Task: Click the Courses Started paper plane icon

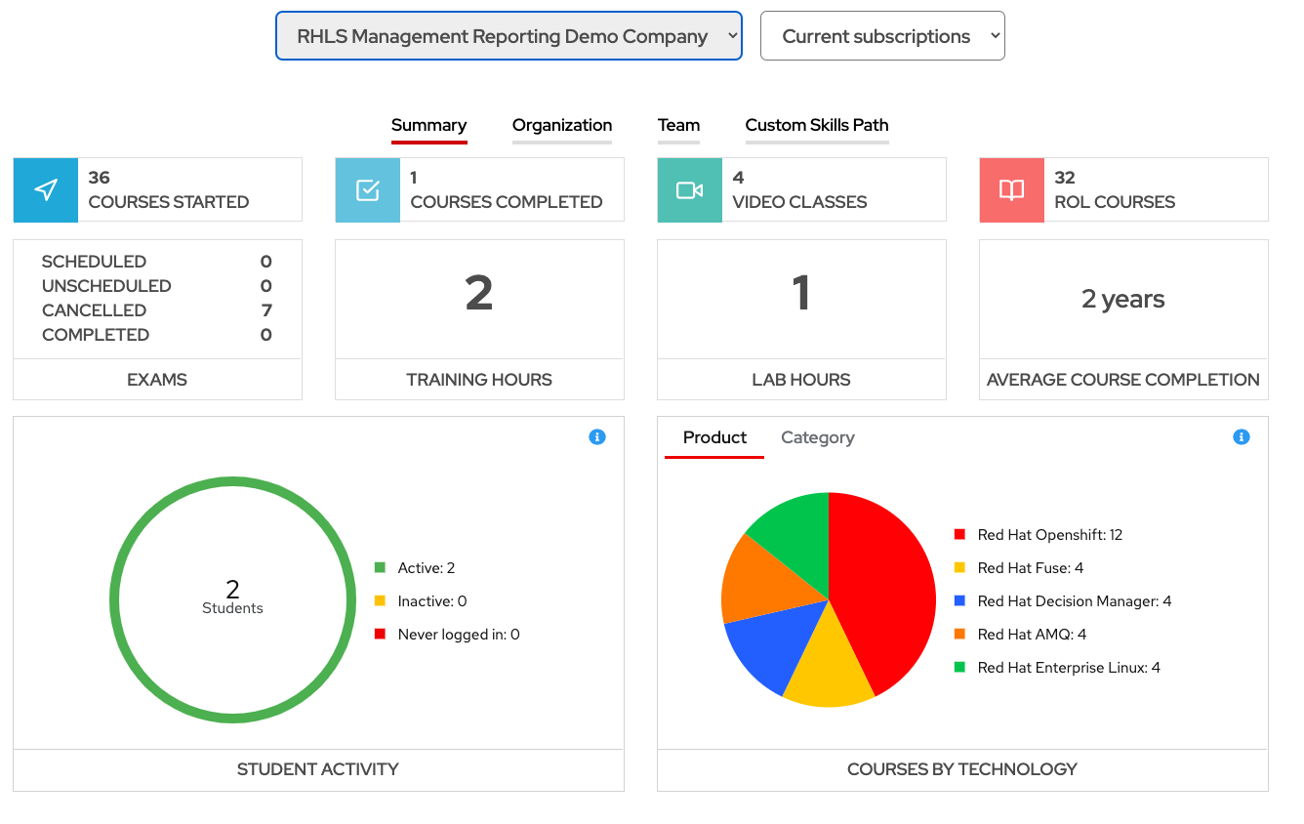Action: (x=45, y=188)
